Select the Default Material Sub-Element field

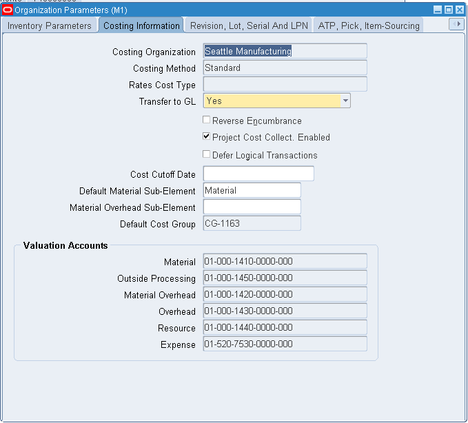point(252,190)
